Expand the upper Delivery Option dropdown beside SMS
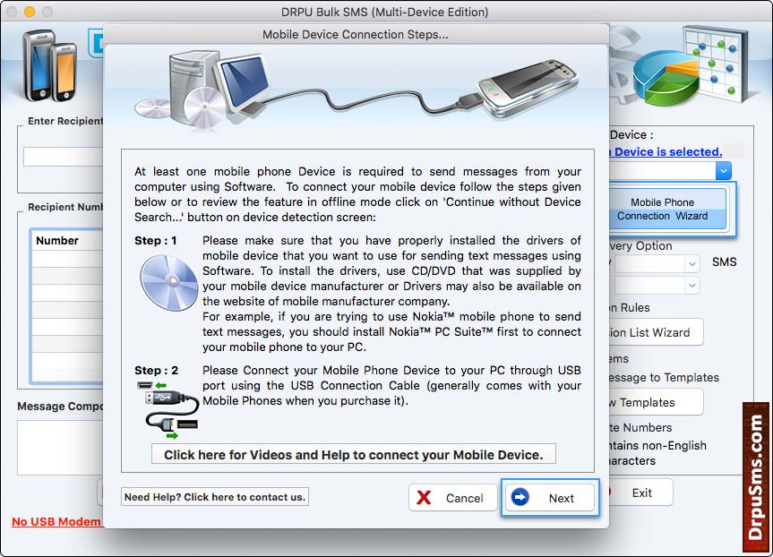This screenshot has height=557, width=773. [x=692, y=263]
